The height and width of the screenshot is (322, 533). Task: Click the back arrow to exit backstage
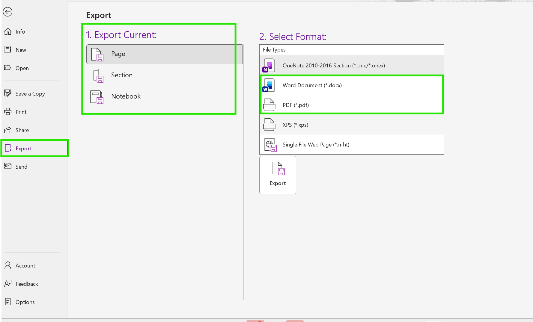pos(7,12)
